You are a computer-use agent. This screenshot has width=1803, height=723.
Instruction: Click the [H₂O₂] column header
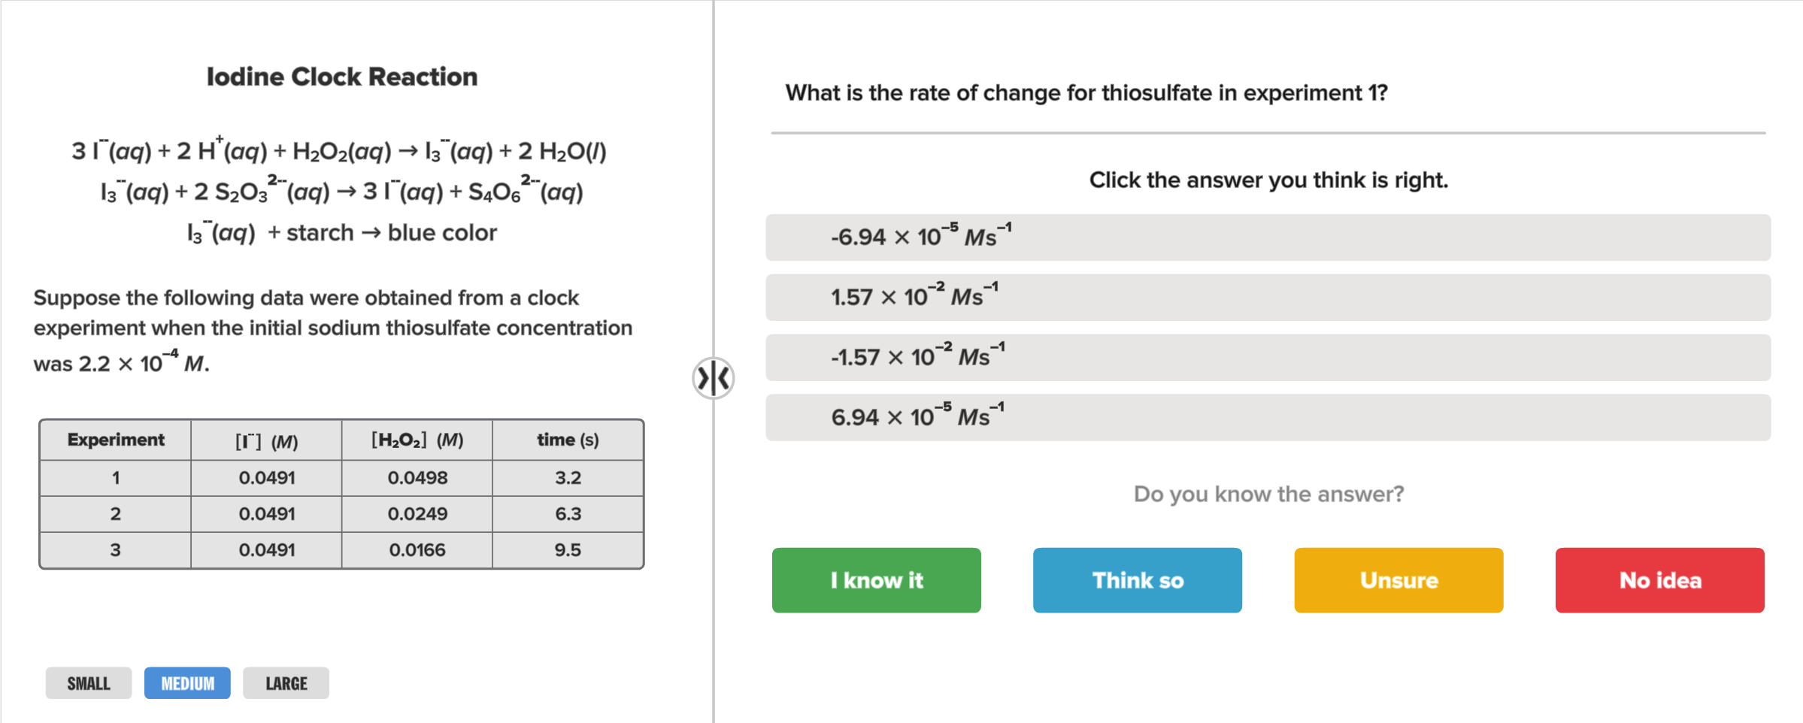(416, 440)
